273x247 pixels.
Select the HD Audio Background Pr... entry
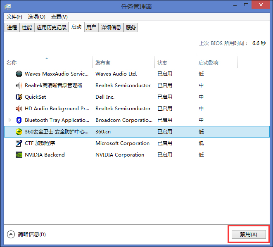57,109
